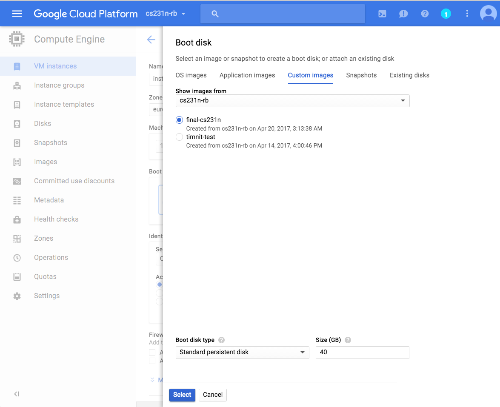Click the back arrow icon
This screenshot has height=407, width=500.
pos(151,40)
